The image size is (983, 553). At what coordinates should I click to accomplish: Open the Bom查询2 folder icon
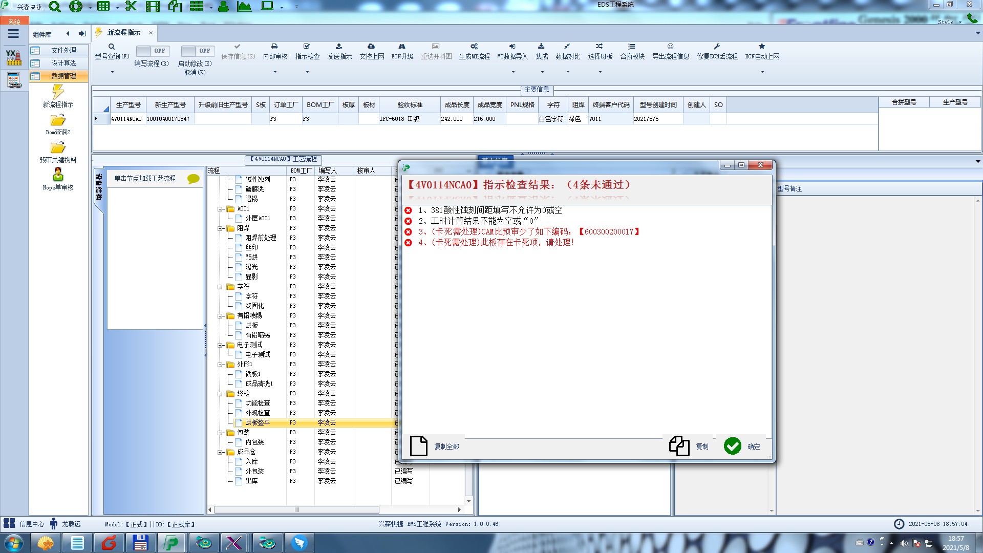pos(58,120)
